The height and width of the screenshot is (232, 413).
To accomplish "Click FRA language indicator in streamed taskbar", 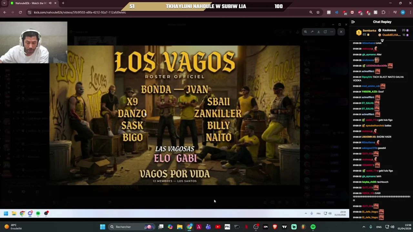I will pyautogui.click(x=318, y=213).
